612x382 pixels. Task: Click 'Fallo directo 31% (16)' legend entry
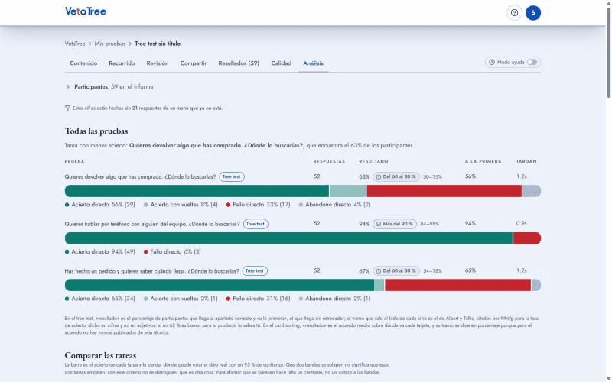pos(258,299)
